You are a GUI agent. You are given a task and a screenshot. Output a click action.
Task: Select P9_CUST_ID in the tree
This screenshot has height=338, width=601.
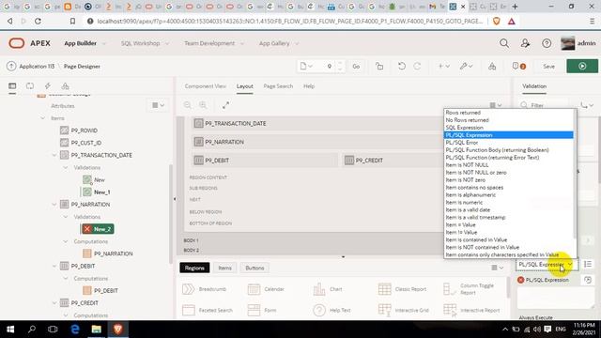[x=86, y=143]
